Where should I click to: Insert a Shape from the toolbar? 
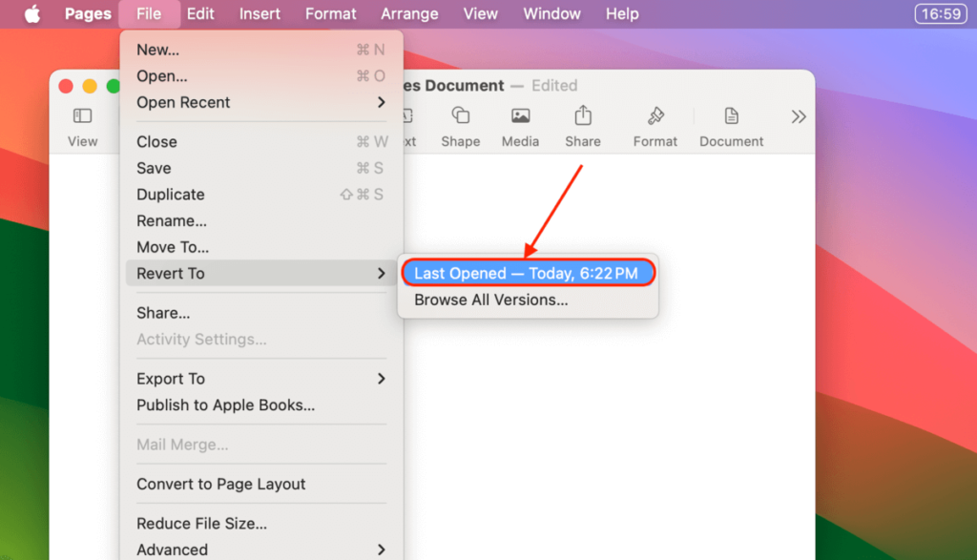(460, 124)
